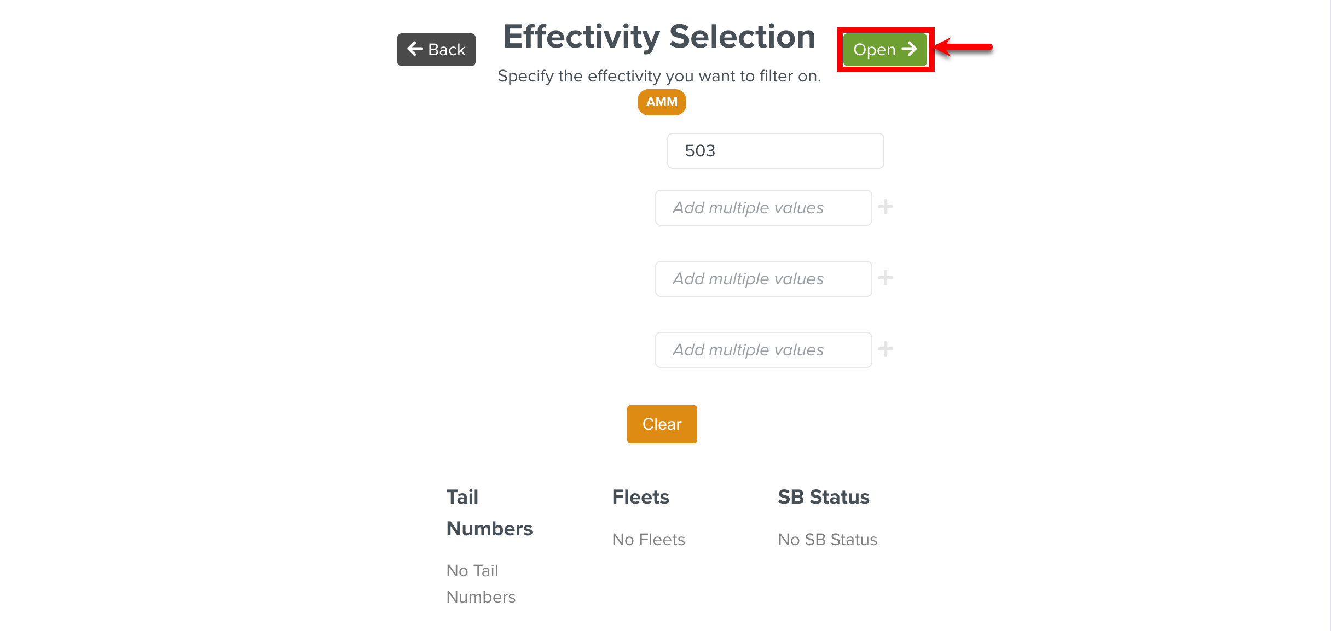Click the plus icon beside second values field
Screen dimensions: 1331x631
(x=886, y=278)
